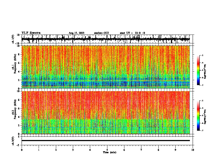Screen dimensions: 217x168
Task: Click time-axis tick label "7"
Action: [141, 150]
